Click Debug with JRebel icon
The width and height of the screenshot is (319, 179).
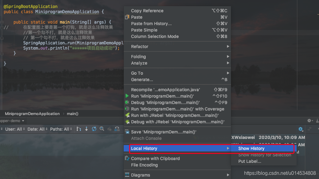click(x=127, y=122)
